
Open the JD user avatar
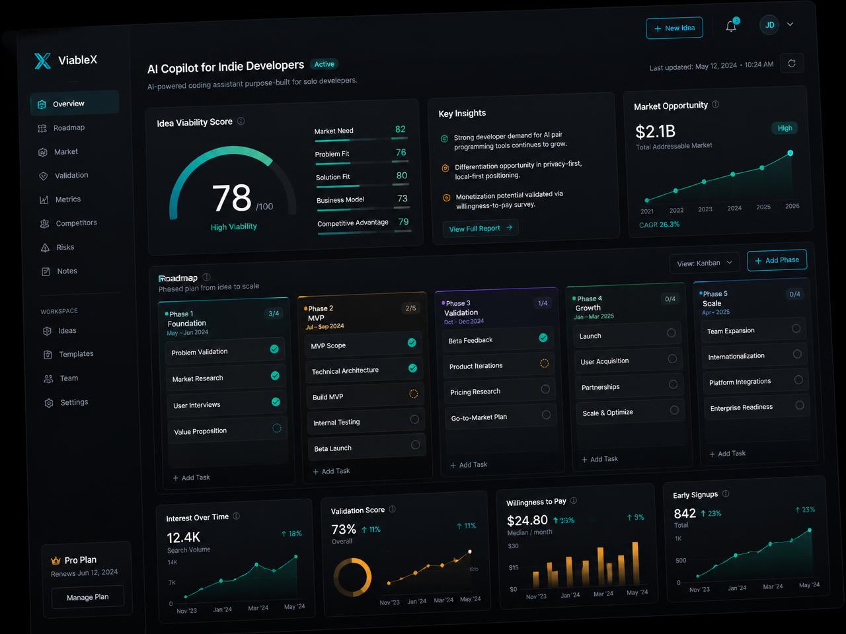pos(769,25)
